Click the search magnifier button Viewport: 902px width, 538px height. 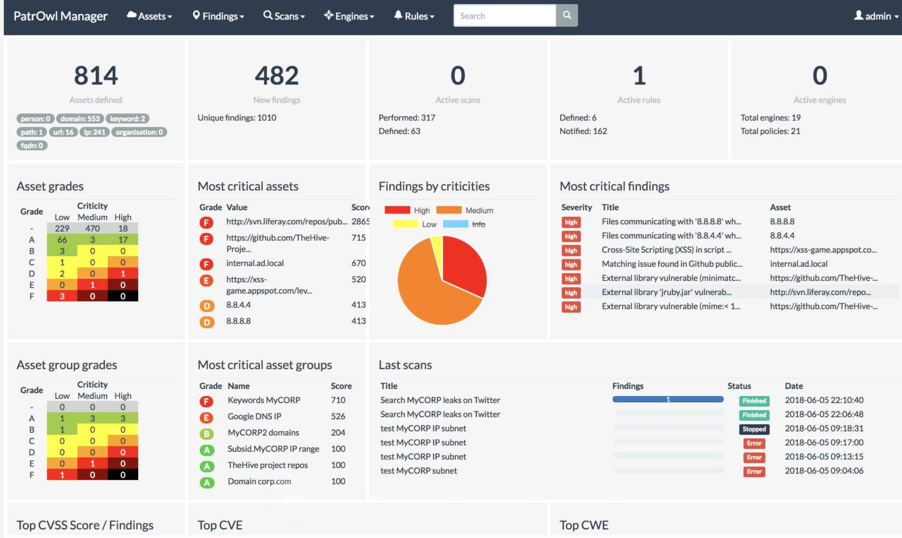(567, 16)
